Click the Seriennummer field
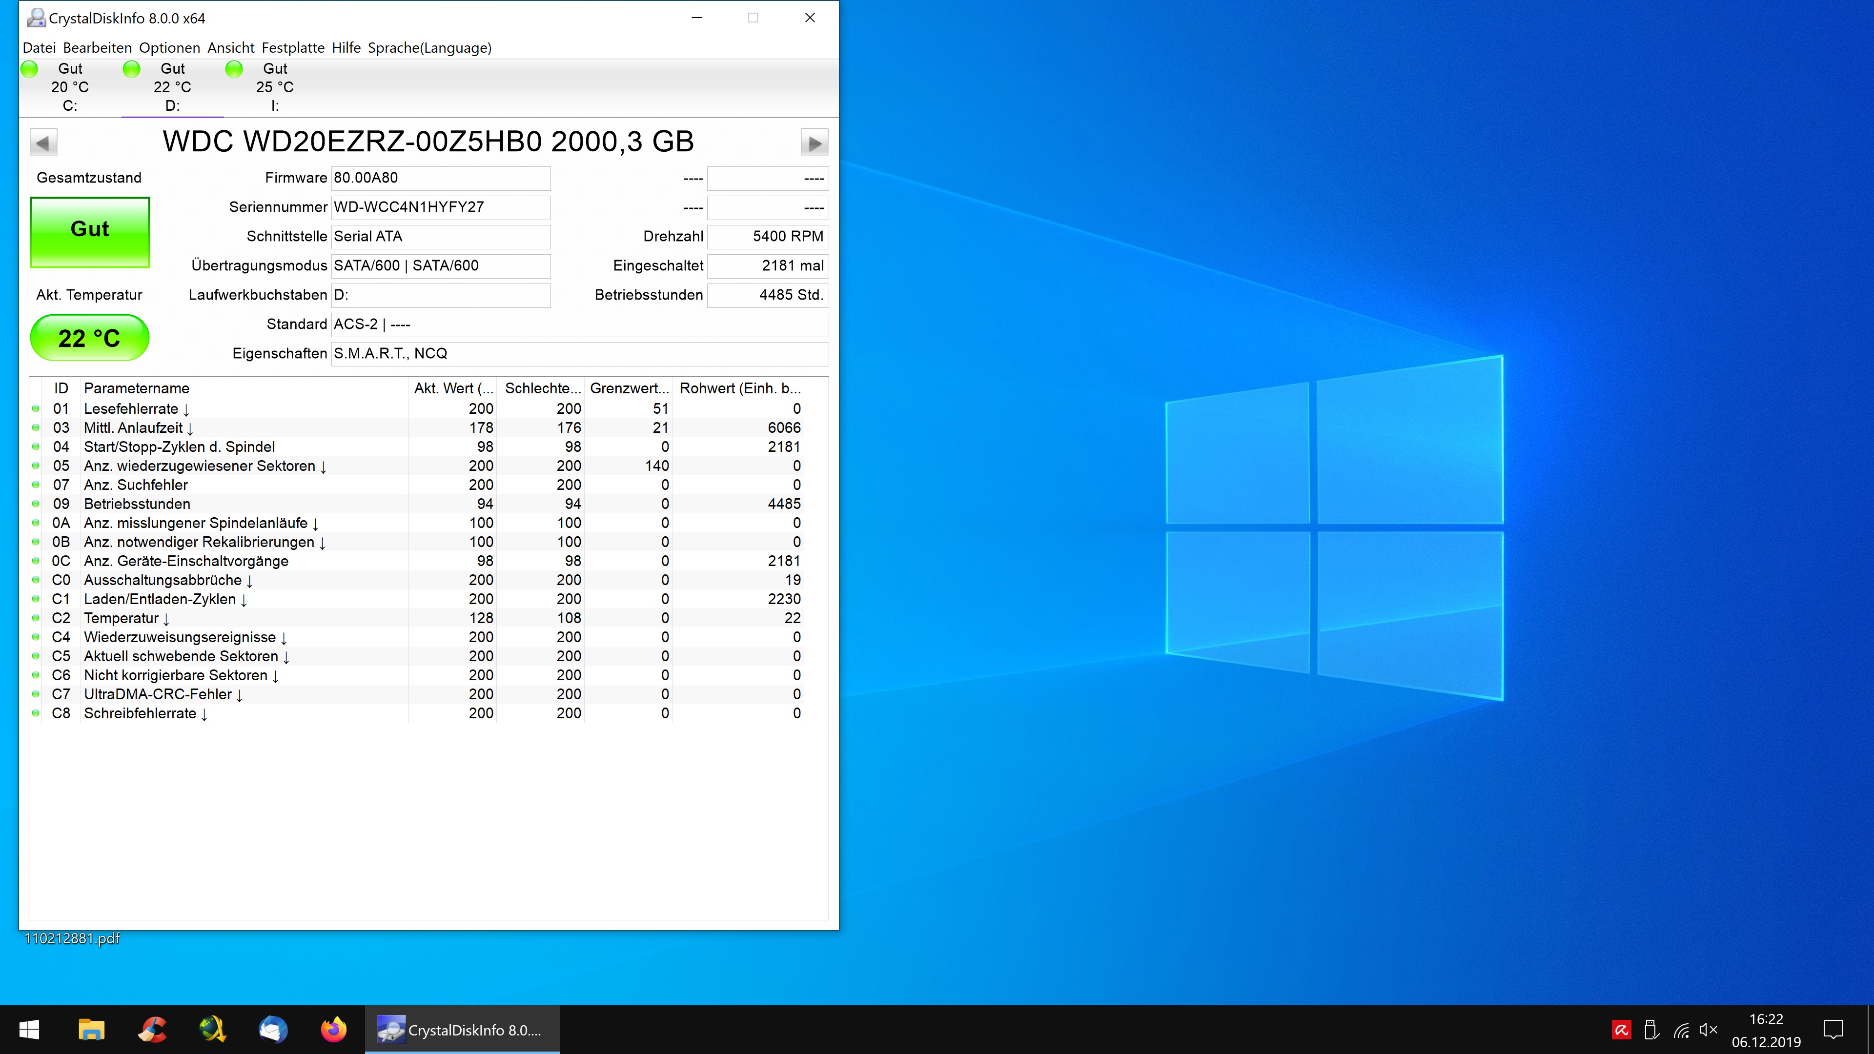Image resolution: width=1874 pixels, height=1054 pixels. pyautogui.click(x=440, y=207)
